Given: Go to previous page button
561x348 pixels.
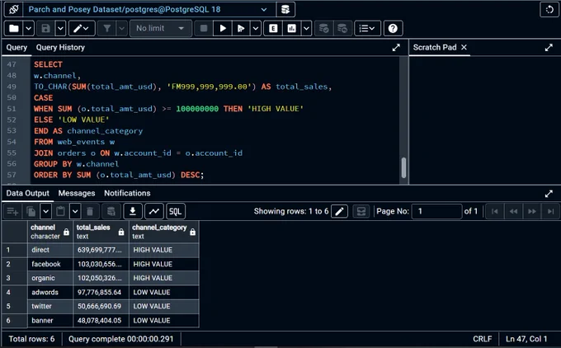Looking at the screenshot, I should (513, 211).
